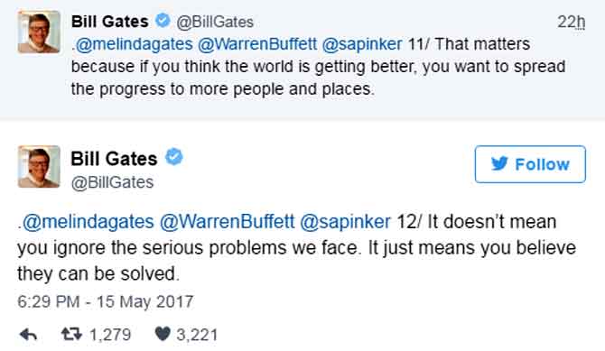Open Bill Gates avatar in top tweet
The width and height of the screenshot is (605, 351).
pyautogui.click(x=39, y=32)
